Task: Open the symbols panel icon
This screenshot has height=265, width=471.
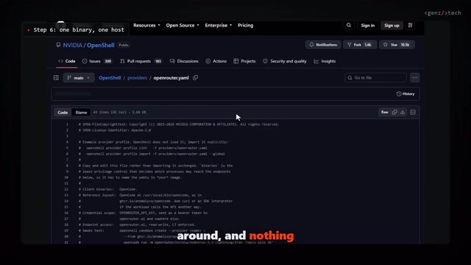Action: point(413,112)
